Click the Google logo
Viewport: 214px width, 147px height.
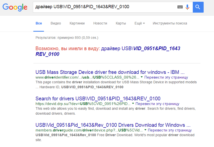[x=15, y=7]
